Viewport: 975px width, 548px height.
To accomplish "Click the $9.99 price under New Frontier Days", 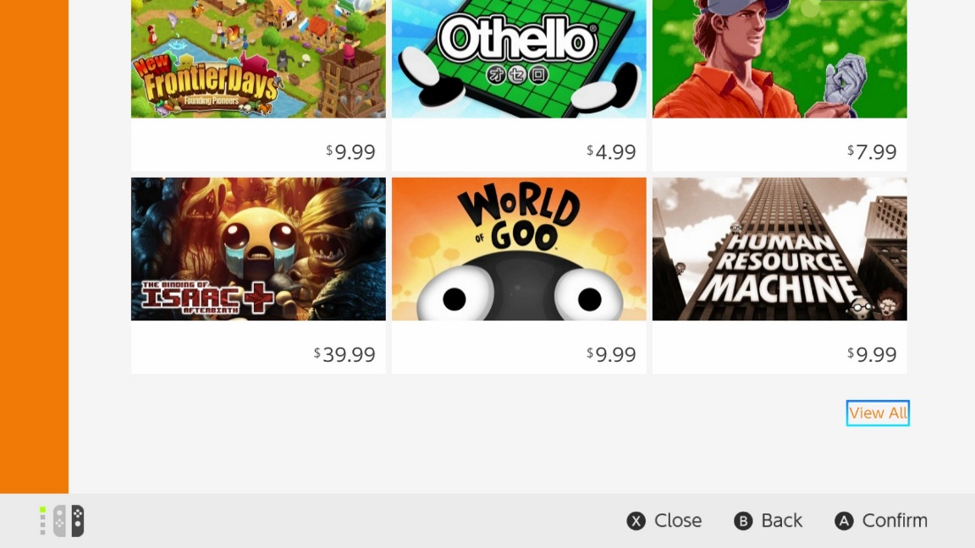I will (x=350, y=152).
